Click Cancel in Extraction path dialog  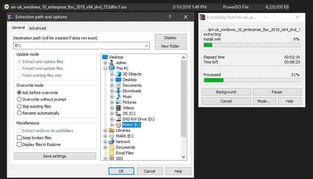coord(149,171)
